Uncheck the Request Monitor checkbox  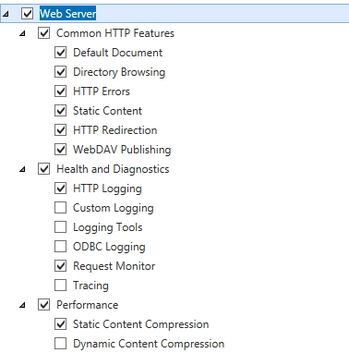pos(61,266)
